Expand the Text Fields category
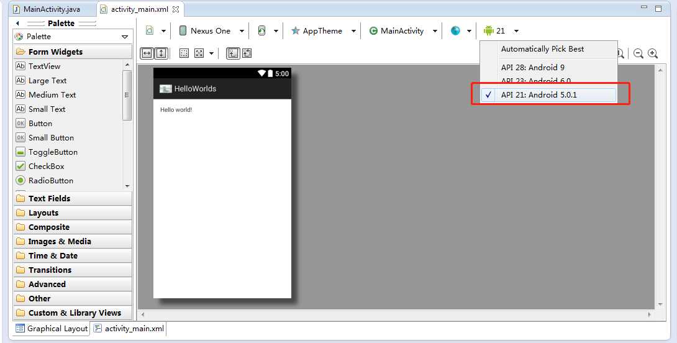 click(73, 198)
